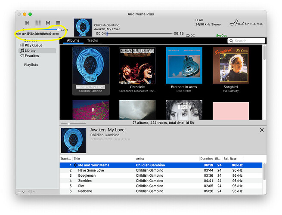The image size is (282, 215).
Task: Click the album star rating
Action: coord(122,139)
